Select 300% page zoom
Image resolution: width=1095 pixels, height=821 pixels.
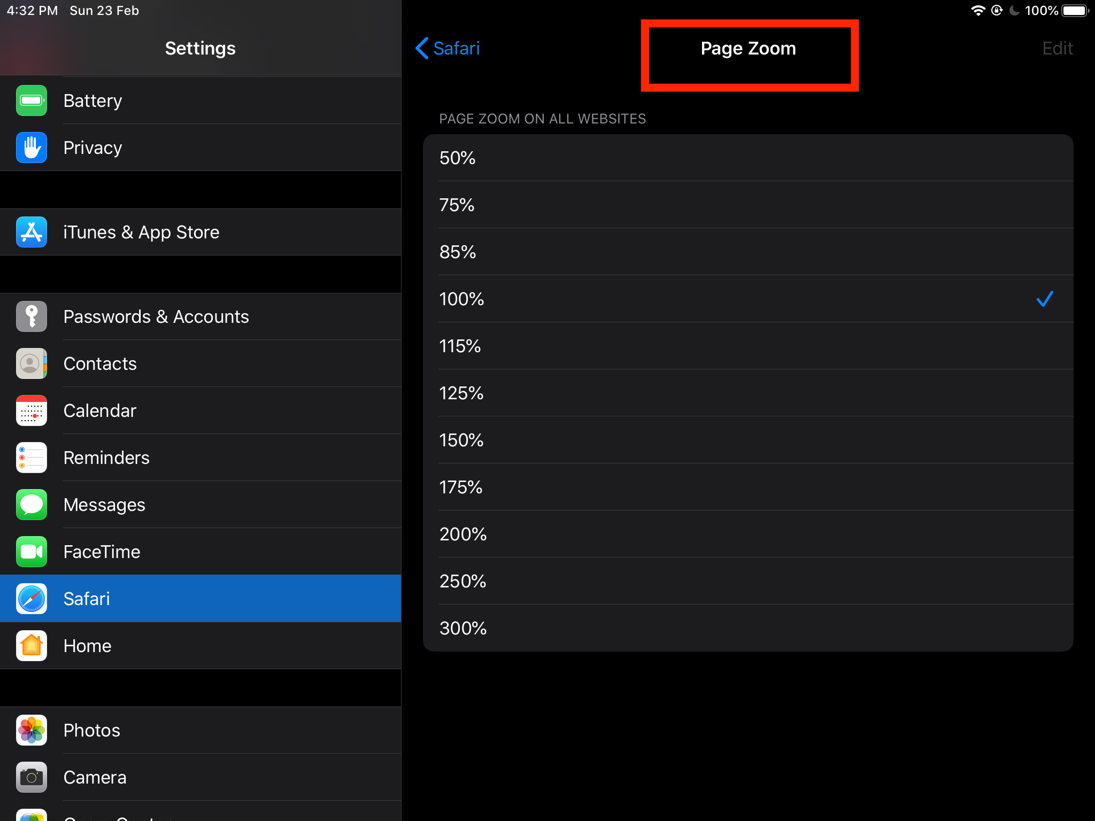[x=748, y=628]
